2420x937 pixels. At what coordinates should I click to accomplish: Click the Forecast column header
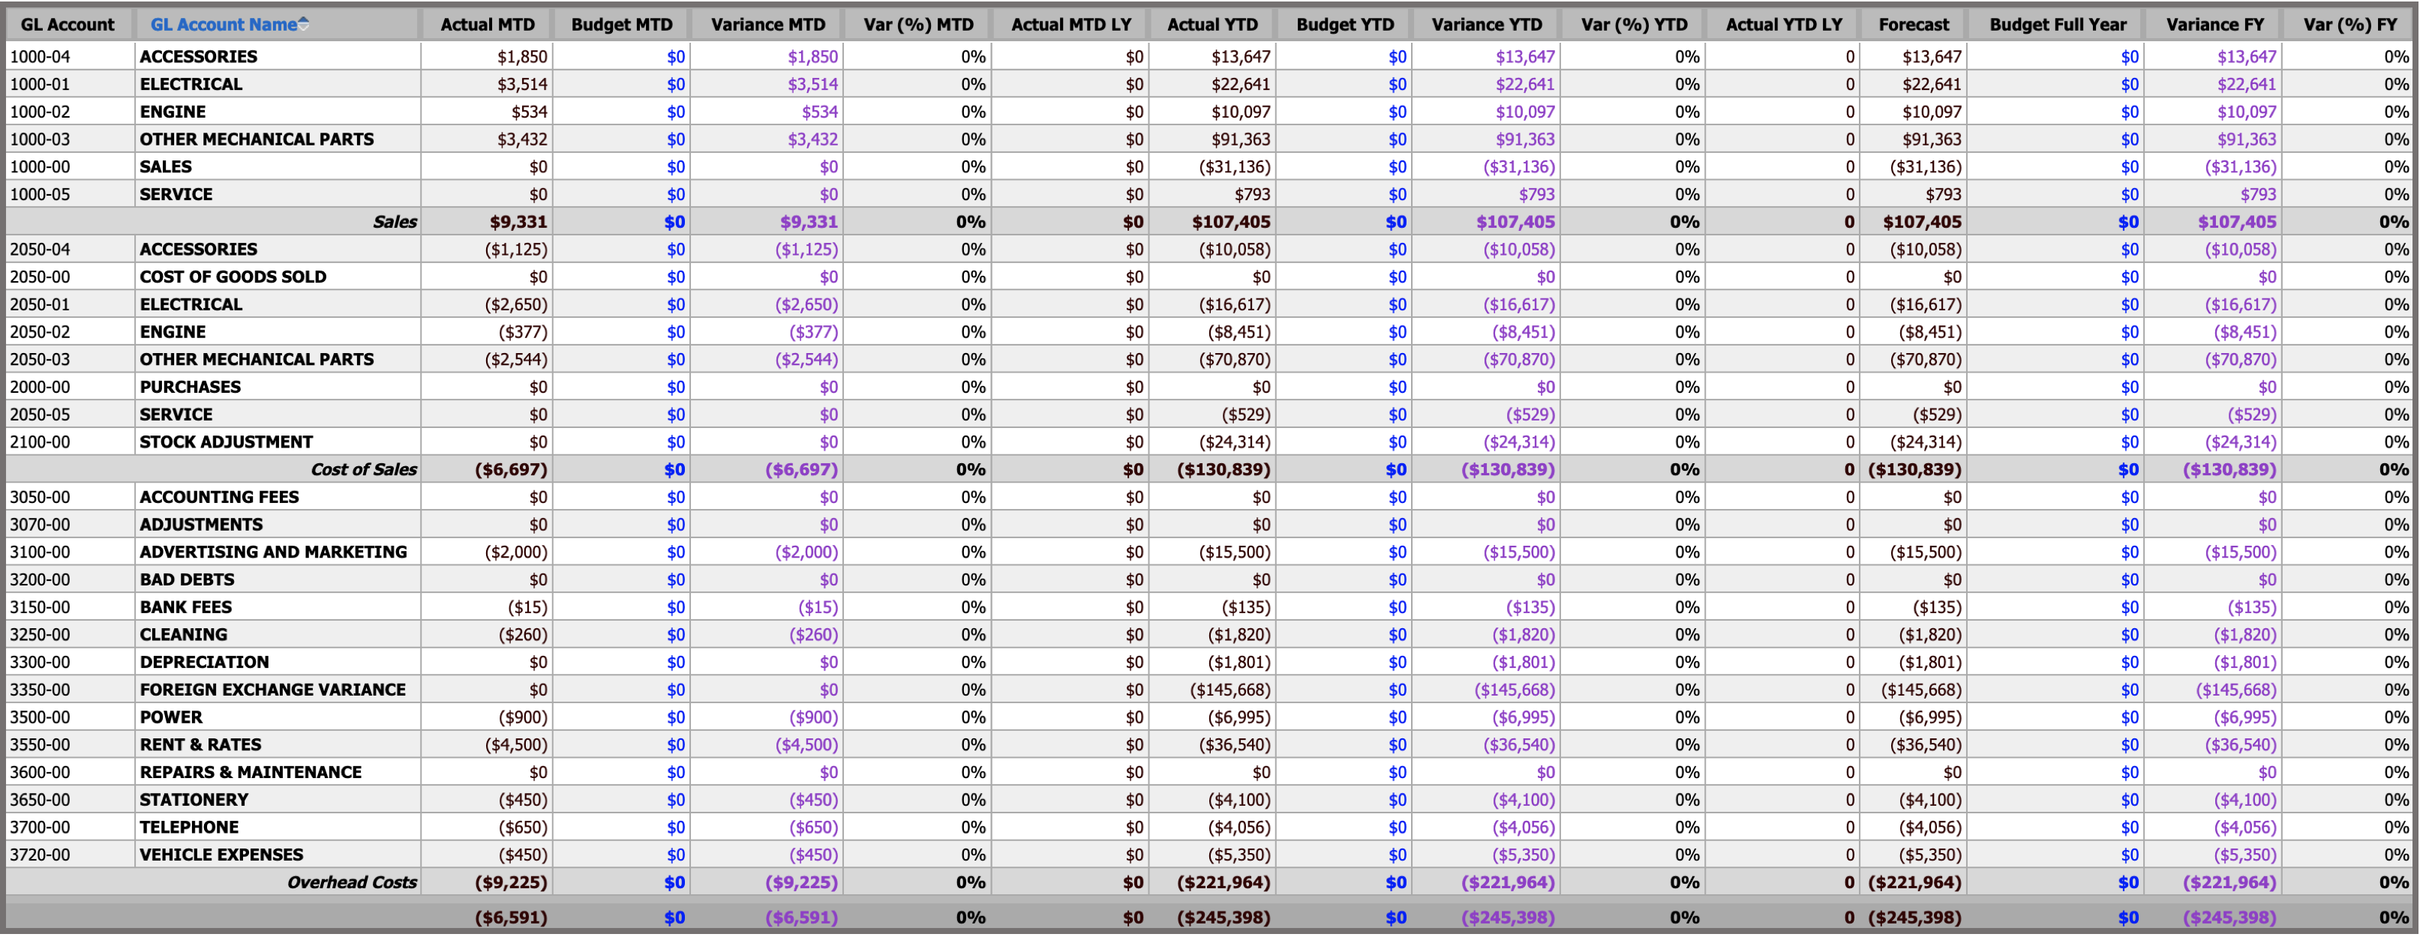pos(1913,25)
